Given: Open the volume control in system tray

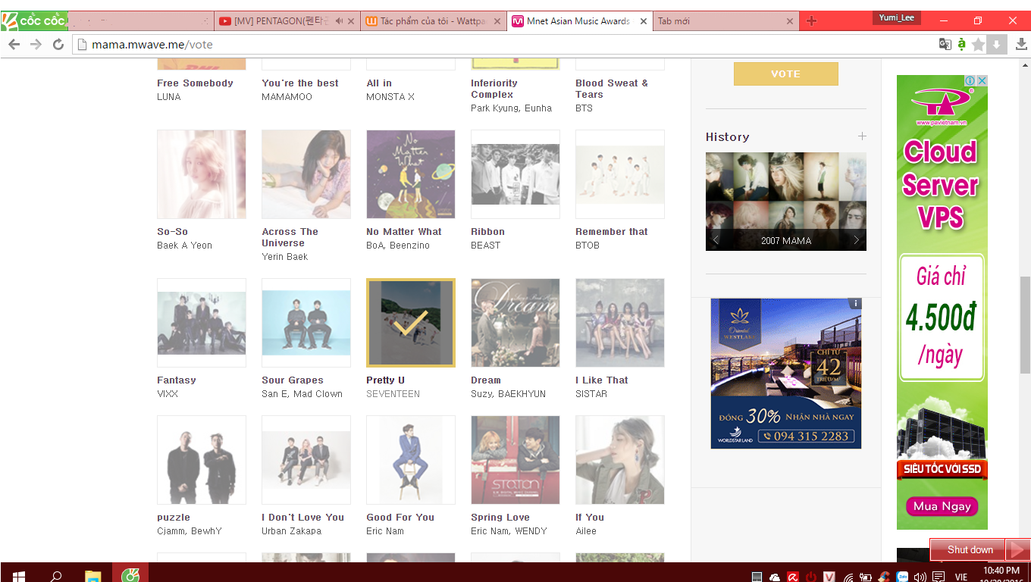Looking at the screenshot, I should pos(920,577).
